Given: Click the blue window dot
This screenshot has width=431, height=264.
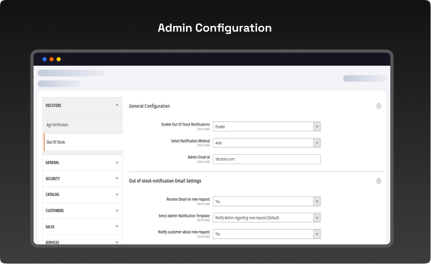Looking at the screenshot, I should [45, 59].
